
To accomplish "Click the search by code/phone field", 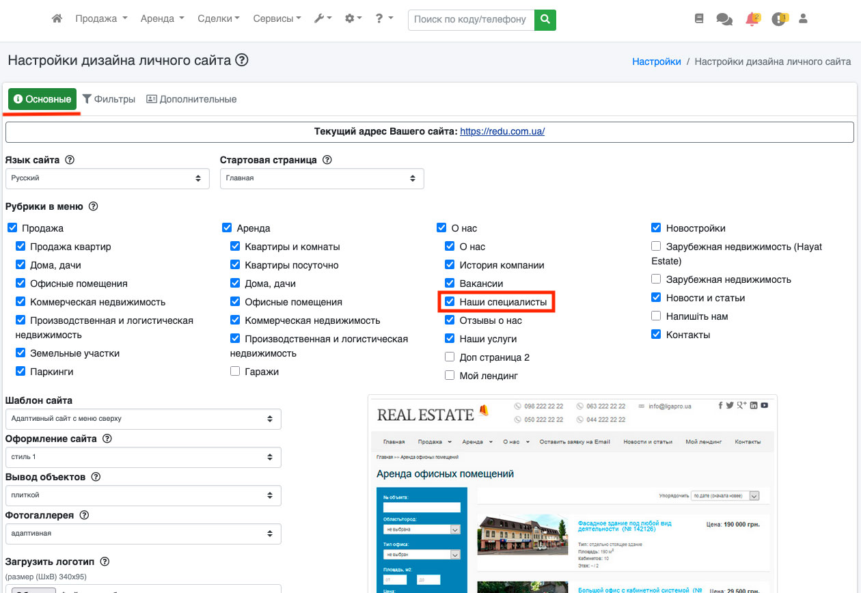I will point(471,20).
